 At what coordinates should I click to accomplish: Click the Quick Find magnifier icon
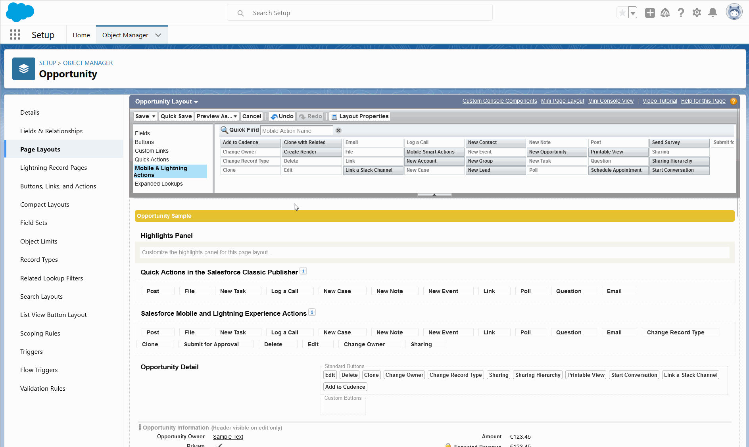224,130
